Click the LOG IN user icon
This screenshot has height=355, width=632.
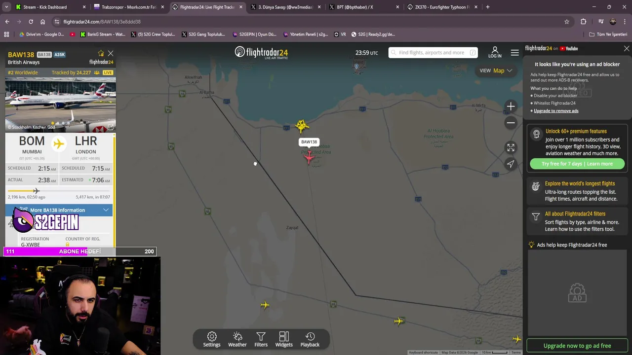[495, 52]
